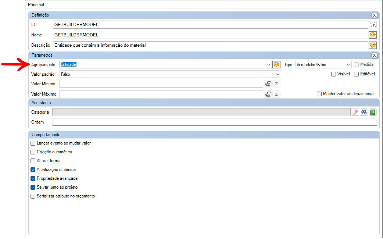Open translation bubble icon for Descrição field
The width and height of the screenshot is (383, 239).
coord(372,45)
